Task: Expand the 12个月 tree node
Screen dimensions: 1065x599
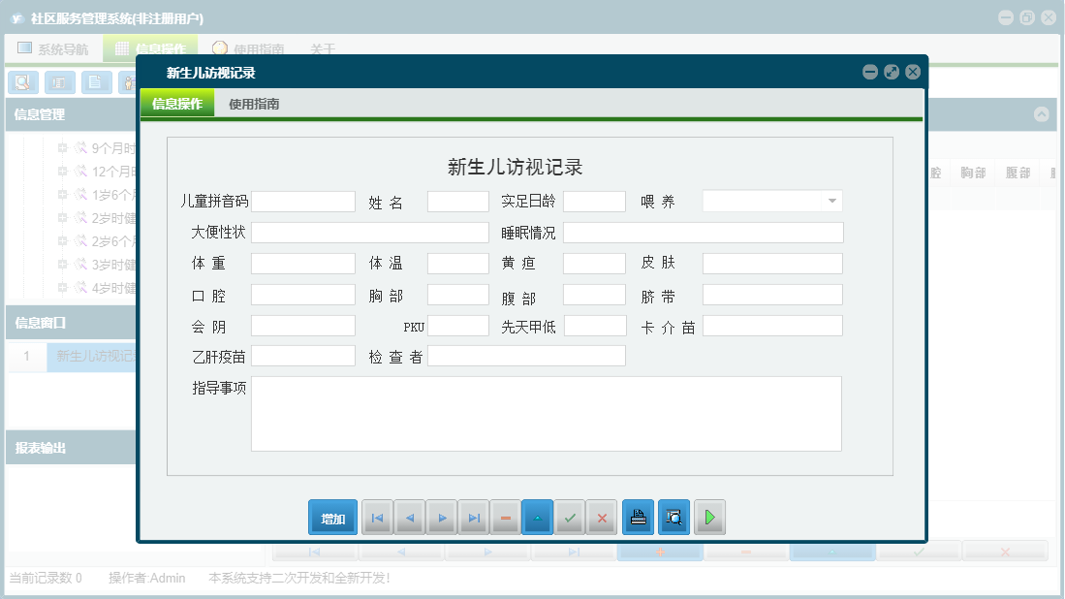Action: click(x=62, y=172)
